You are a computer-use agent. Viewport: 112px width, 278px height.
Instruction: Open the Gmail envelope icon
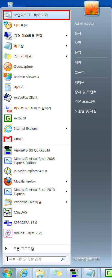(8, 139)
